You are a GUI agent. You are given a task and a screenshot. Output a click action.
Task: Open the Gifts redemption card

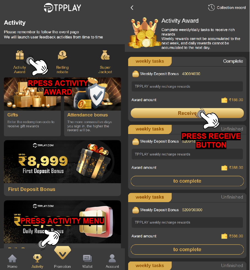pyautogui.click(x=32, y=107)
